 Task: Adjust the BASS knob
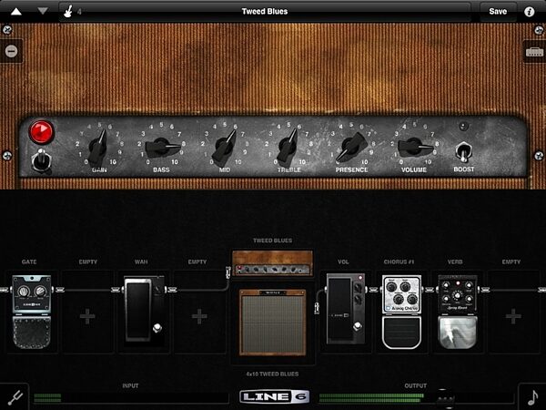click(162, 148)
